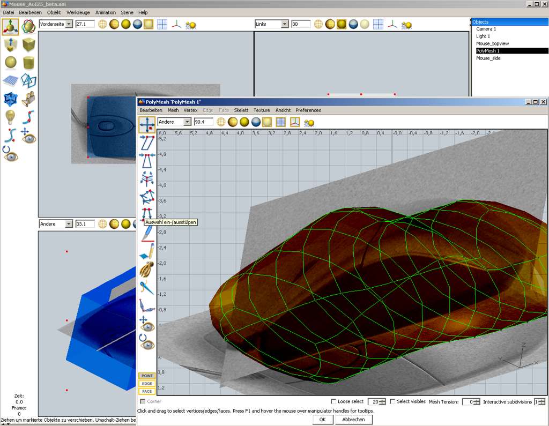The height and width of the screenshot is (426, 549).
Task: Choose the curve drawing tool beside the light bulb
Action: coord(29,117)
